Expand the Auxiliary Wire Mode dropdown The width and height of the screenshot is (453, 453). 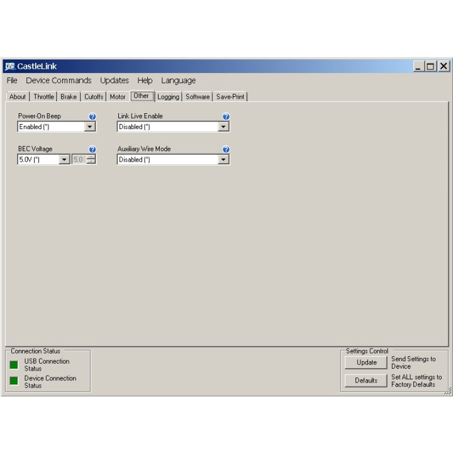(223, 159)
